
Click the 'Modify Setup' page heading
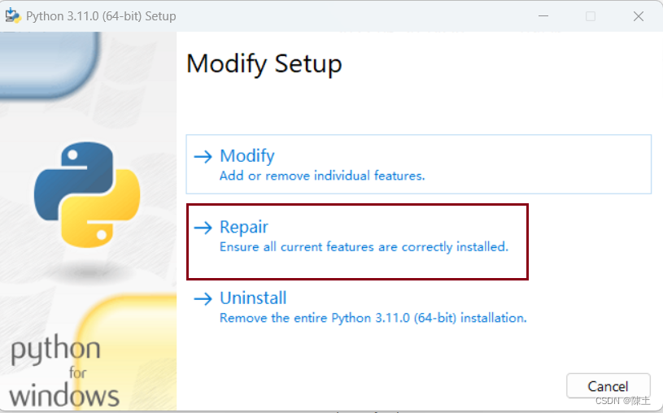[x=264, y=64]
